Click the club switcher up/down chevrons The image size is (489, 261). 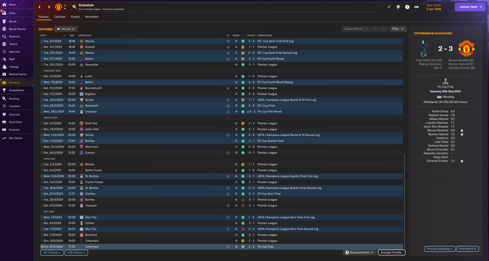65,7
